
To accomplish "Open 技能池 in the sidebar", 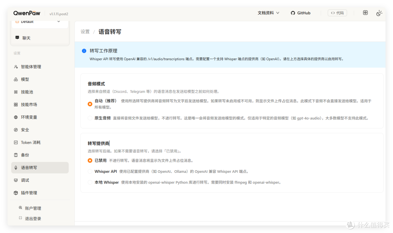I will point(40,92).
